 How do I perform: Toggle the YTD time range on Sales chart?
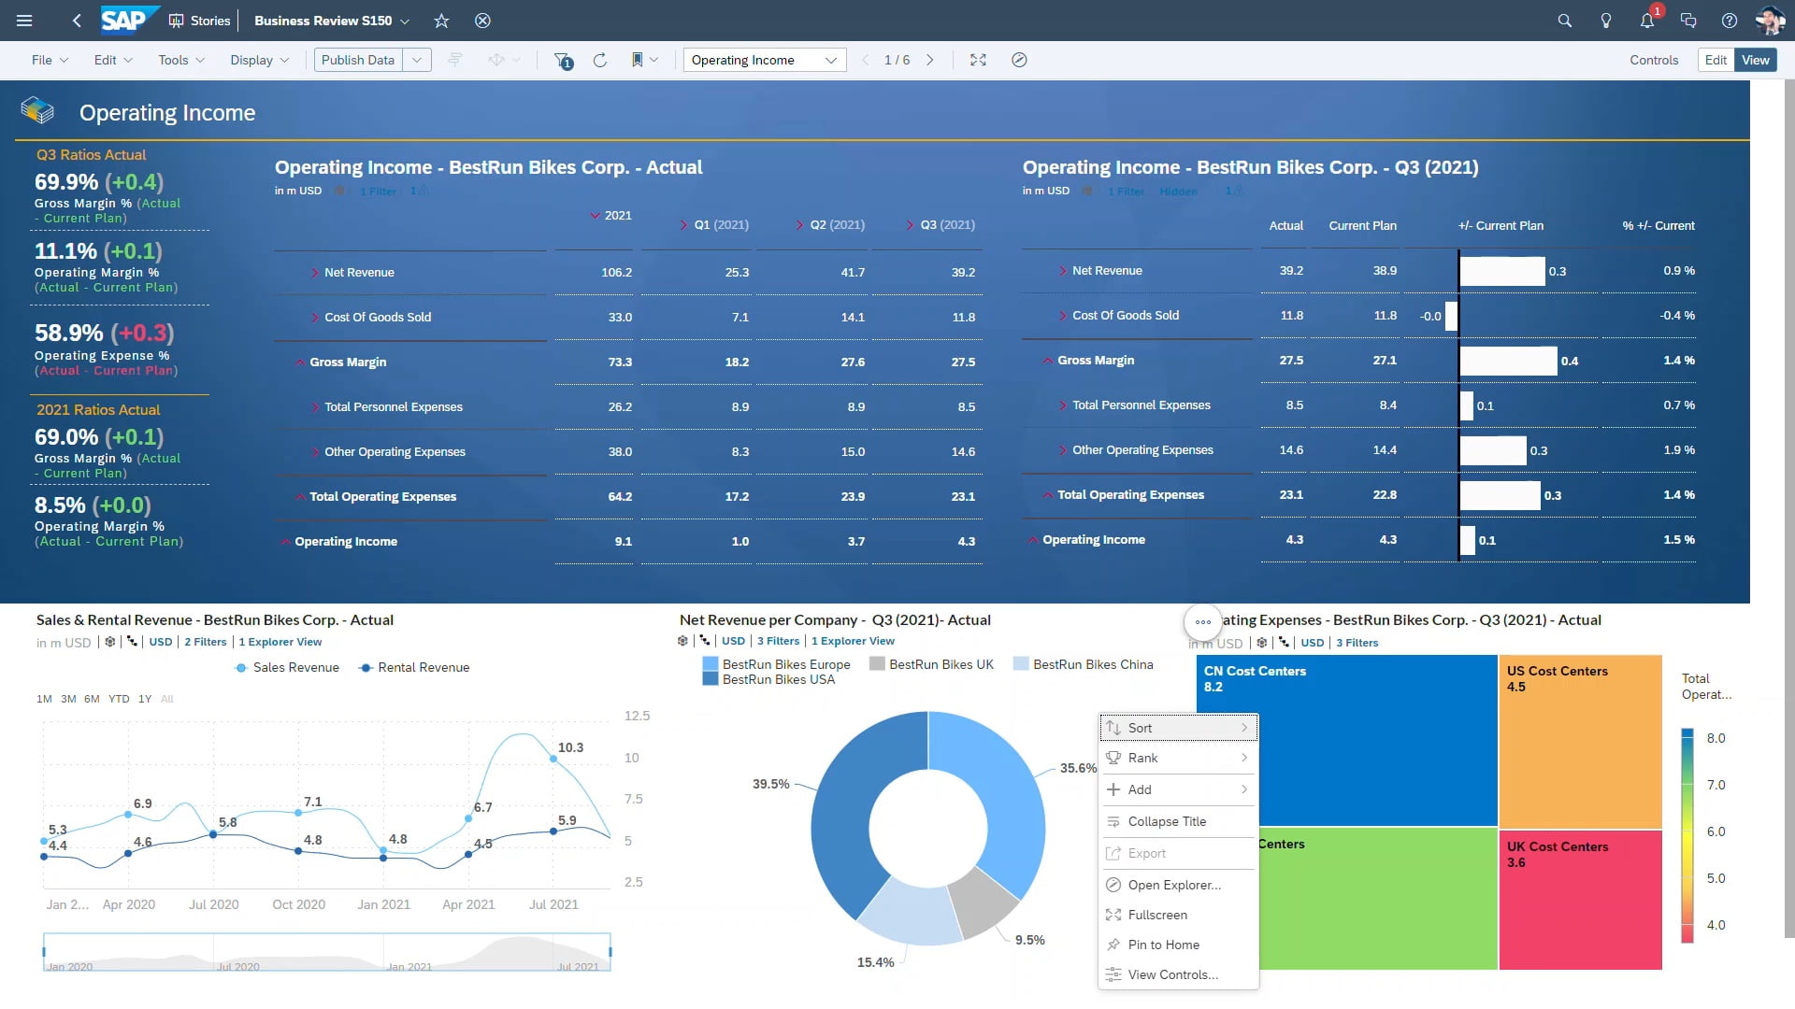pos(118,699)
